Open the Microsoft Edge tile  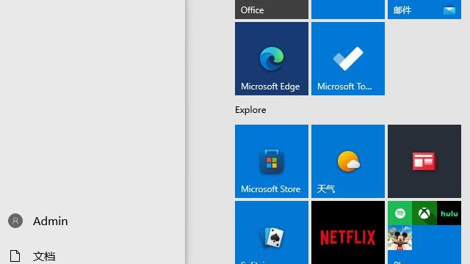pyautogui.click(x=272, y=59)
